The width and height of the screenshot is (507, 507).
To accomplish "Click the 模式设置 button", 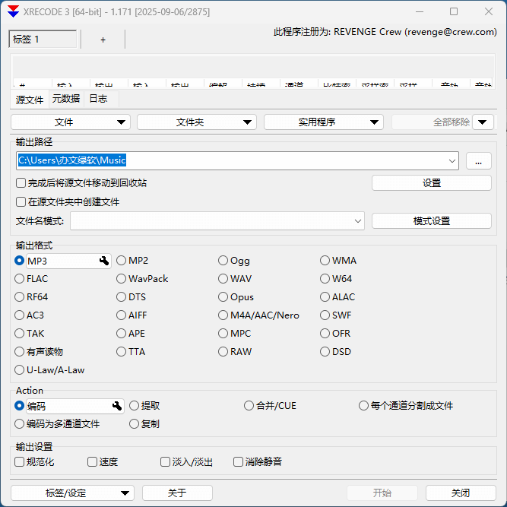I will tap(431, 221).
